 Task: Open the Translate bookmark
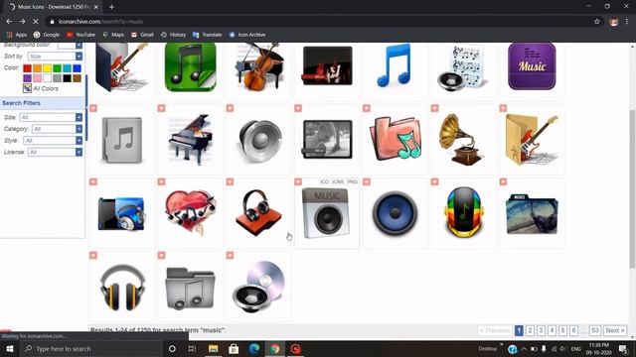208,35
